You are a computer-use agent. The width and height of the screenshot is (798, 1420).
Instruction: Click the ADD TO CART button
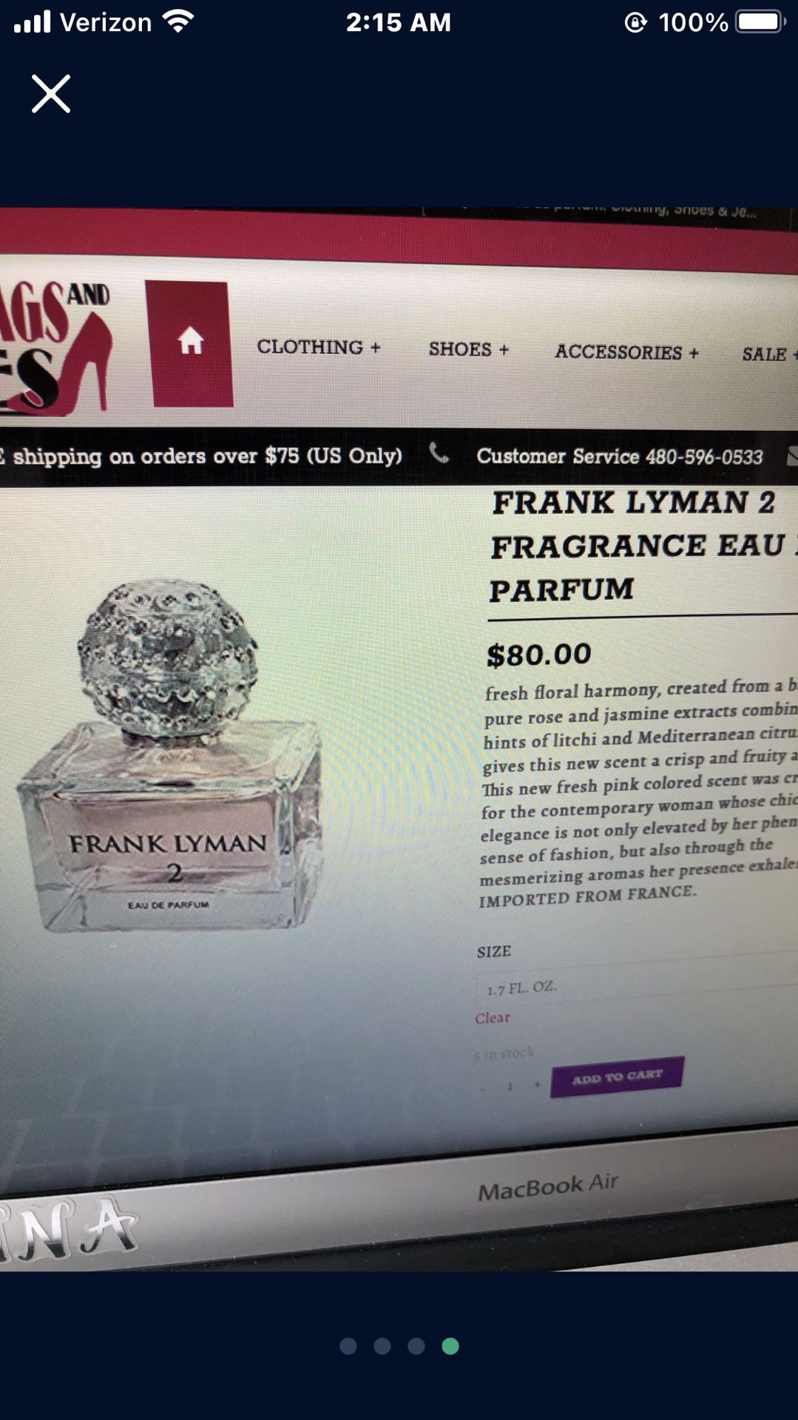[x=617, y=1077]
